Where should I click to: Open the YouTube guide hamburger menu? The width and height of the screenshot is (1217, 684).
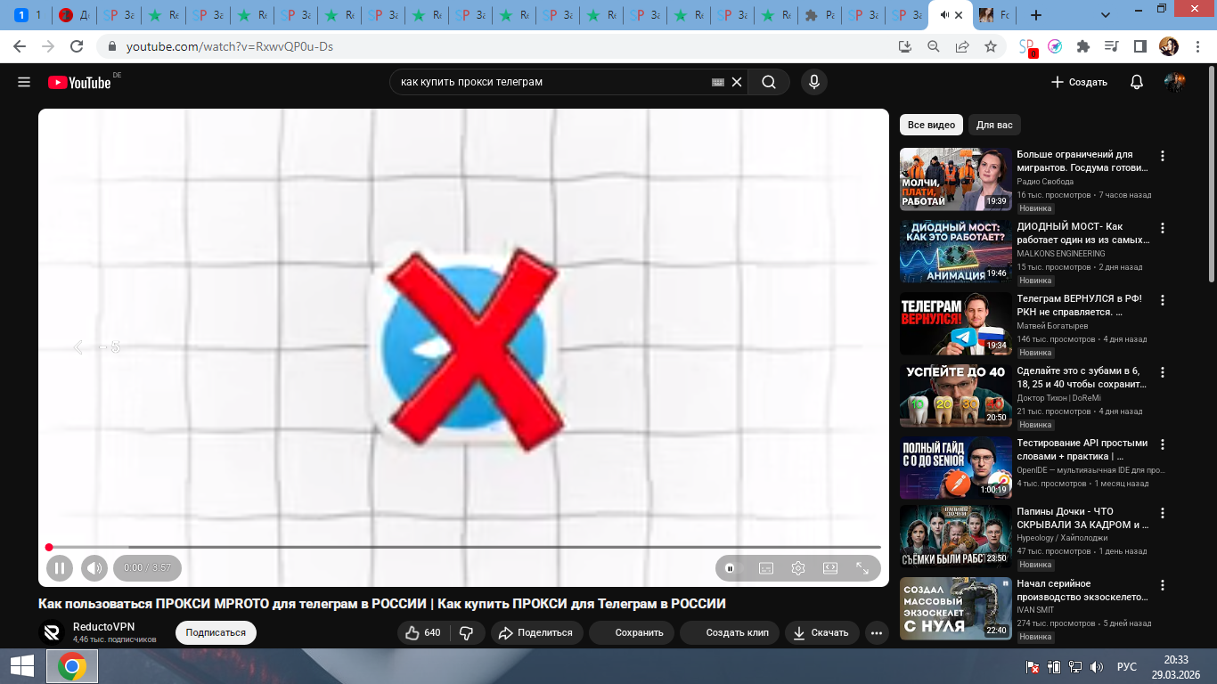click(x=24, y=82)
